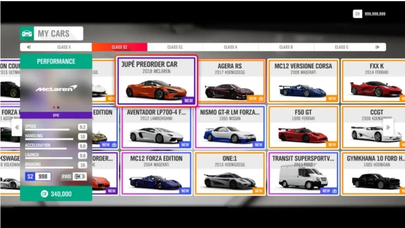The image size is (405, 228).
Task: Click the RWD drivetrain icon
Action: point(80,177)
